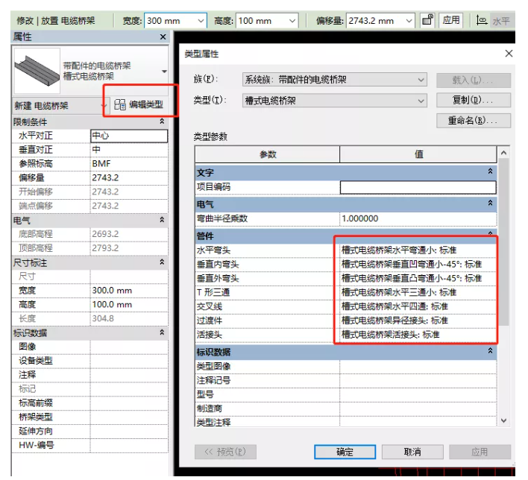The image size is (528, 480).
Task: Collapse the 电气 section in 属性 panel
Action: (162, 220)
